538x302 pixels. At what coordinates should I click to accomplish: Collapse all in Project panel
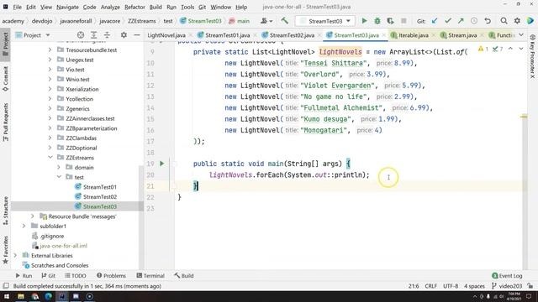click(x=107, y=35)
